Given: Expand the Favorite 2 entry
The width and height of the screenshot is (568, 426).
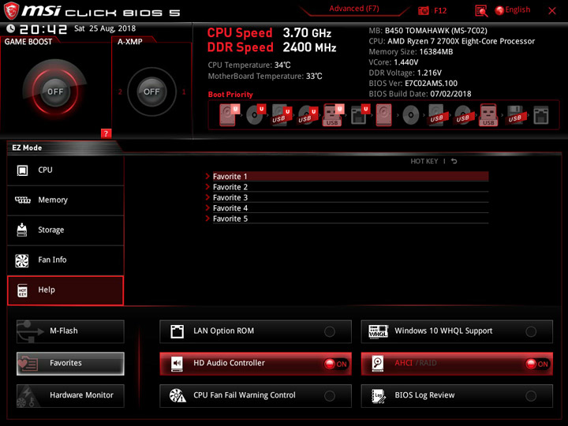Looking at the screenshot, I should click(347, 187).
